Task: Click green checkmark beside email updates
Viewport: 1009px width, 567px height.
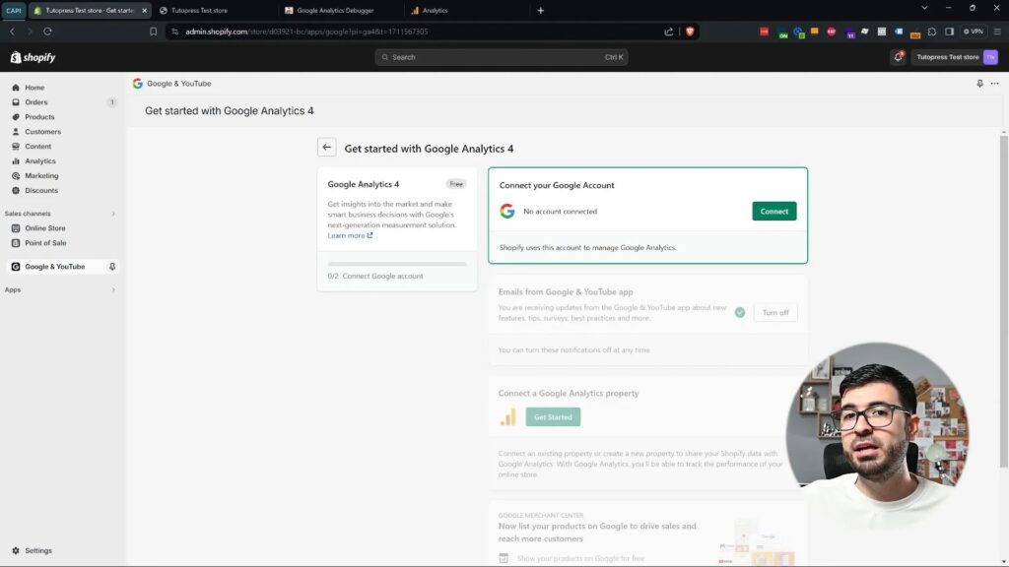Action: pyautogui.click(x=740, y=312)
